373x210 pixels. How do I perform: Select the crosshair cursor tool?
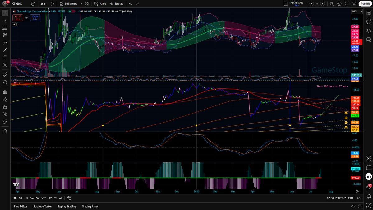click(5, 13)
